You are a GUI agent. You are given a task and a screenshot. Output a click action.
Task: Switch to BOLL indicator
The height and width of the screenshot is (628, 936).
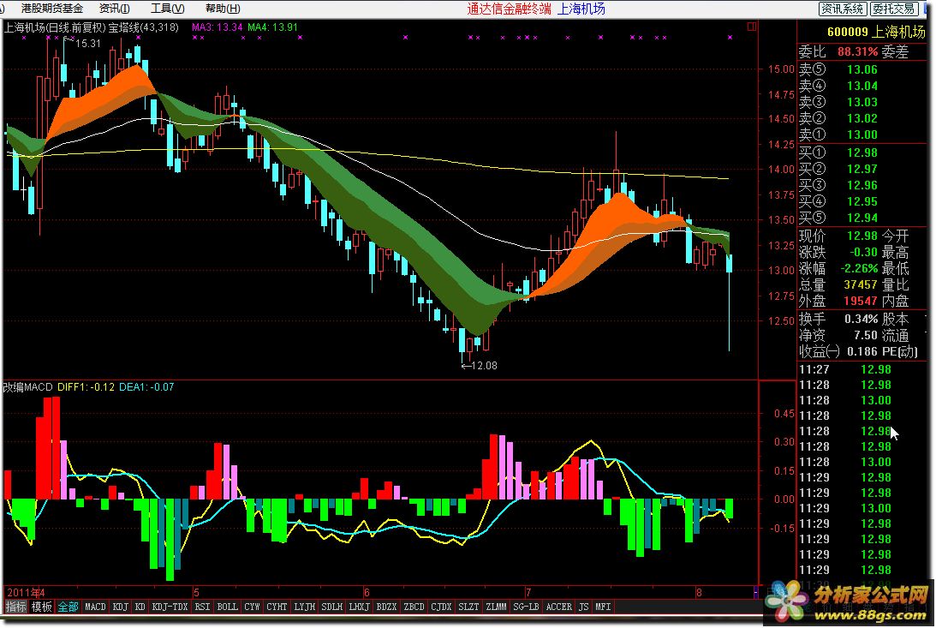click(228, 607)
